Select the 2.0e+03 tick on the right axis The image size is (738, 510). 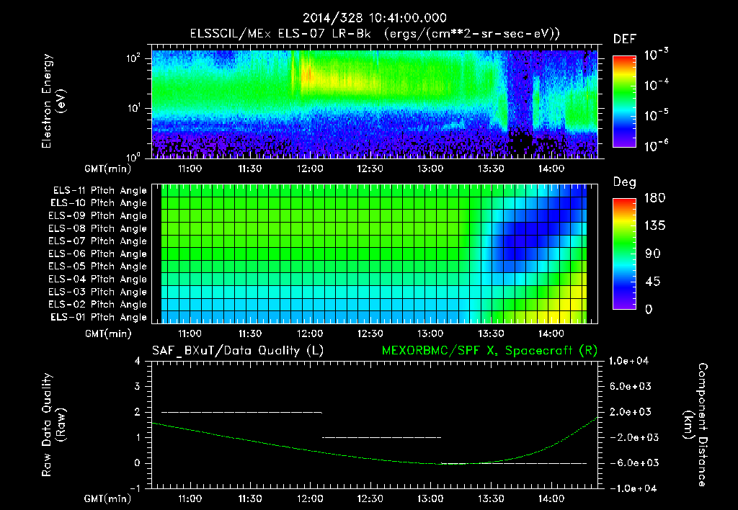630,412
